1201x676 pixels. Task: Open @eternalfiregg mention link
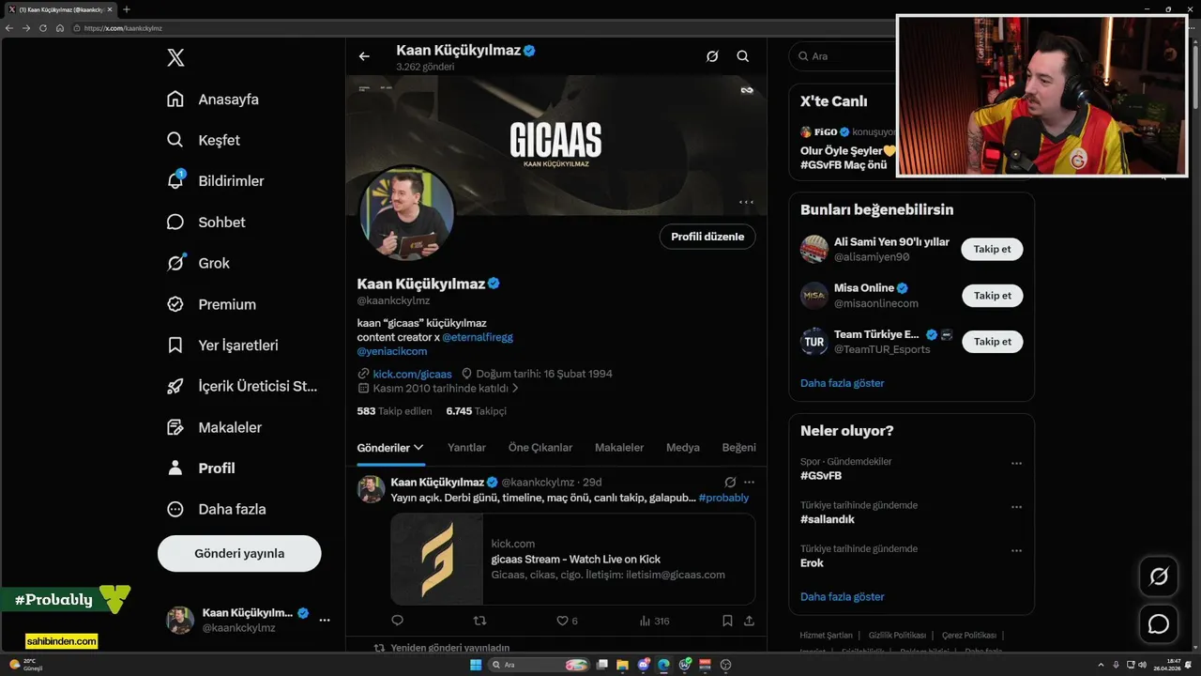click(x=478, y=337)
